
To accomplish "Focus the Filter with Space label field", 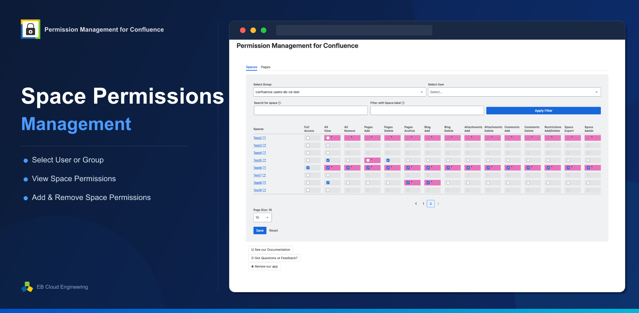I will [427, 111].
